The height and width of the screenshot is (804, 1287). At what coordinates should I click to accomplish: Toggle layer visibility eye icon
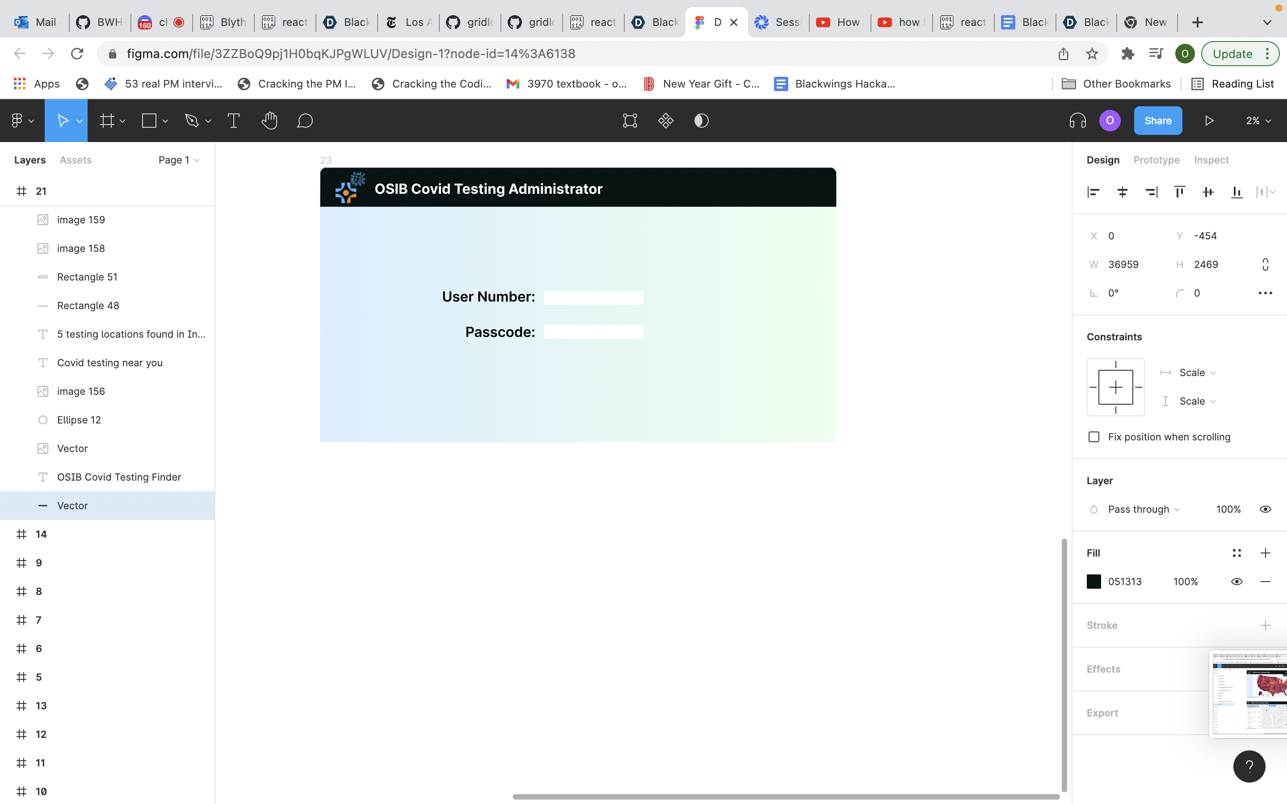coord(1265,509)
